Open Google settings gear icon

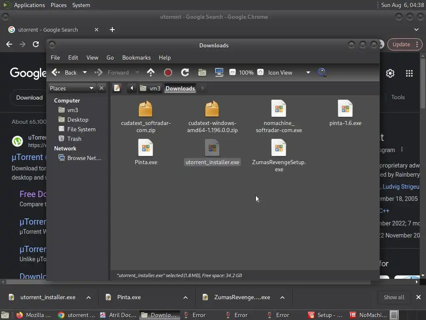390,73
